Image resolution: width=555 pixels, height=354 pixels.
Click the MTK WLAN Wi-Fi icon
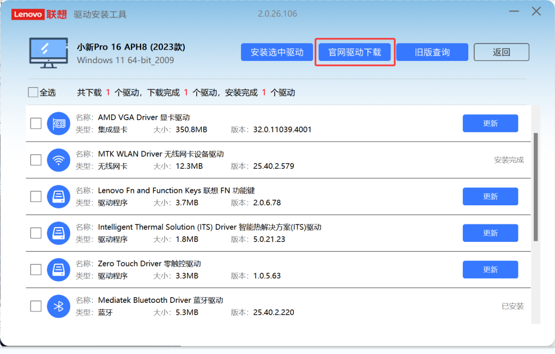point(58,160)
